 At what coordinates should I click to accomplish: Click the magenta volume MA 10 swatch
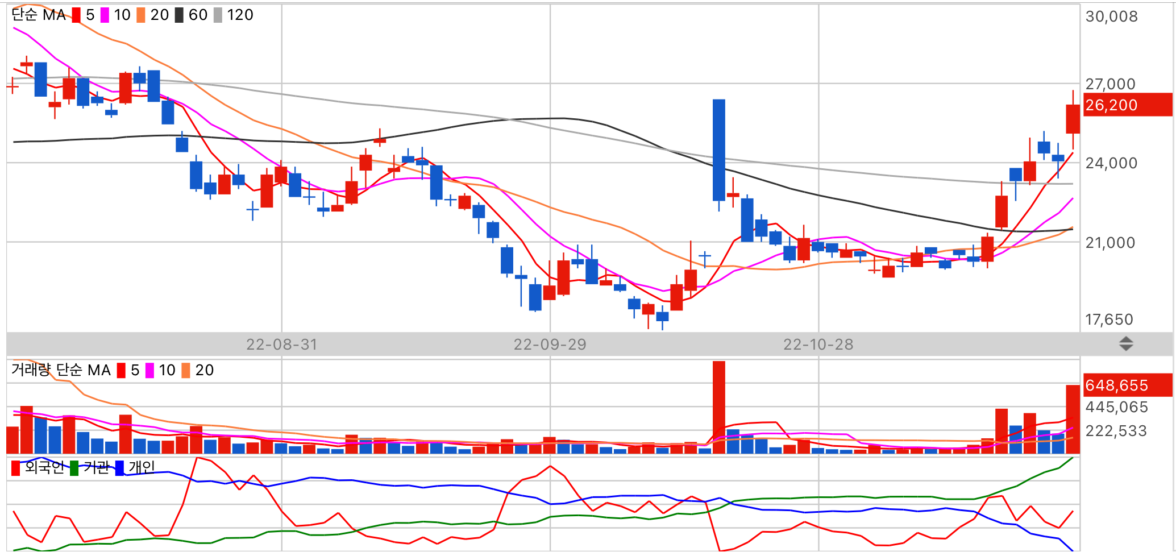[x=149, y=371]
